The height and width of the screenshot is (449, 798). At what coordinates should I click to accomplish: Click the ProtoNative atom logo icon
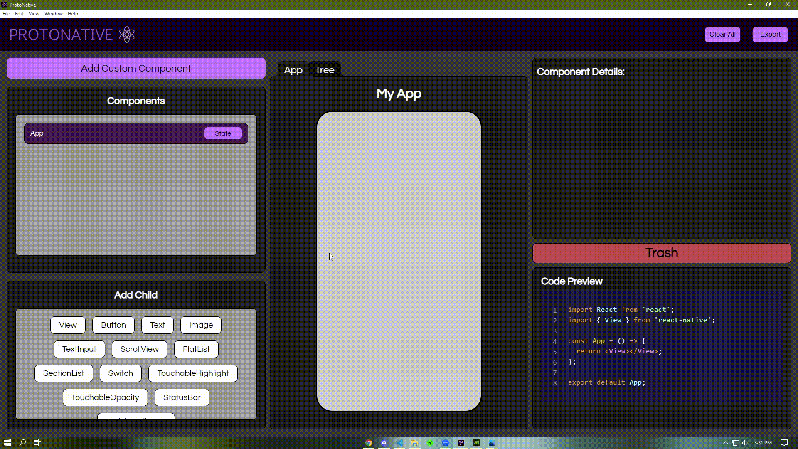click(x=127, y=34)
